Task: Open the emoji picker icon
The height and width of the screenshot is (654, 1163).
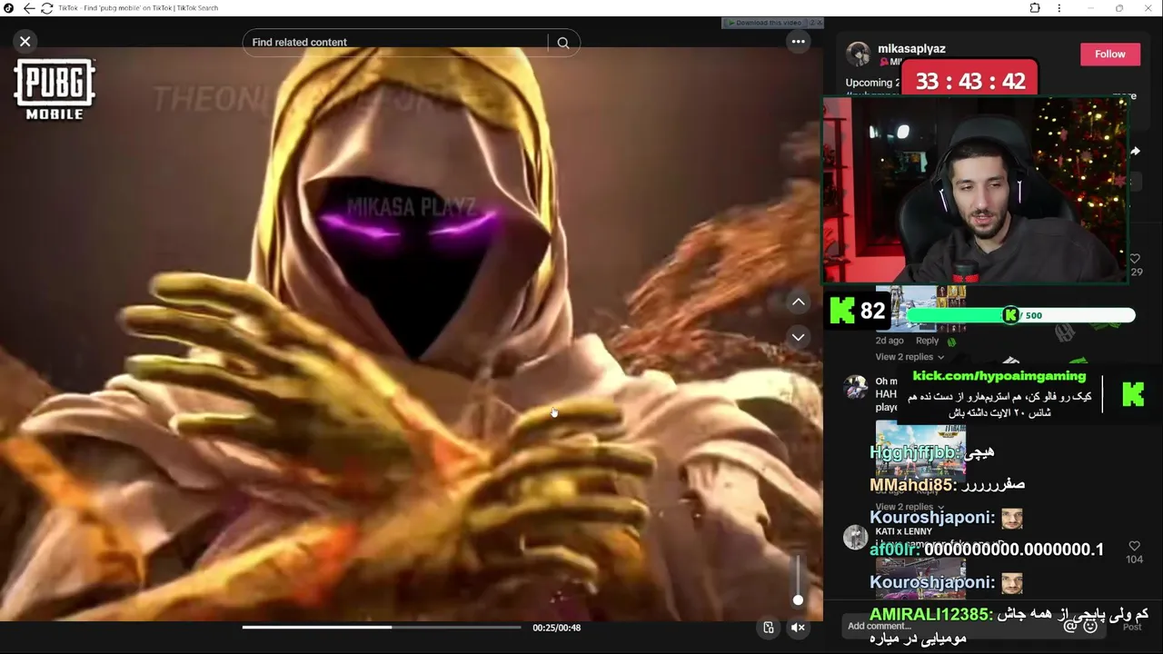Action: (1090, 626)
